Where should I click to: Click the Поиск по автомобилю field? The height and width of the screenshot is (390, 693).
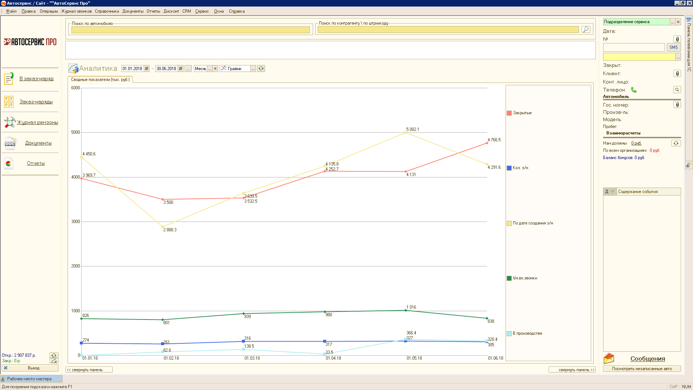point(190,30)
